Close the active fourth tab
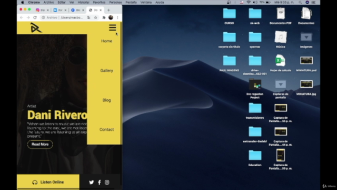Screen dimensions: 337x190 pyautogui.click(x=101, y=10)
